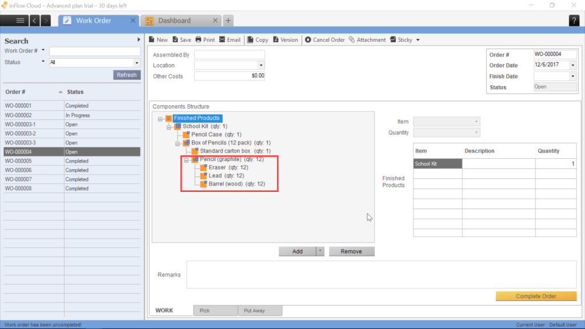Select work order WO-000003-2

point(72,134)
